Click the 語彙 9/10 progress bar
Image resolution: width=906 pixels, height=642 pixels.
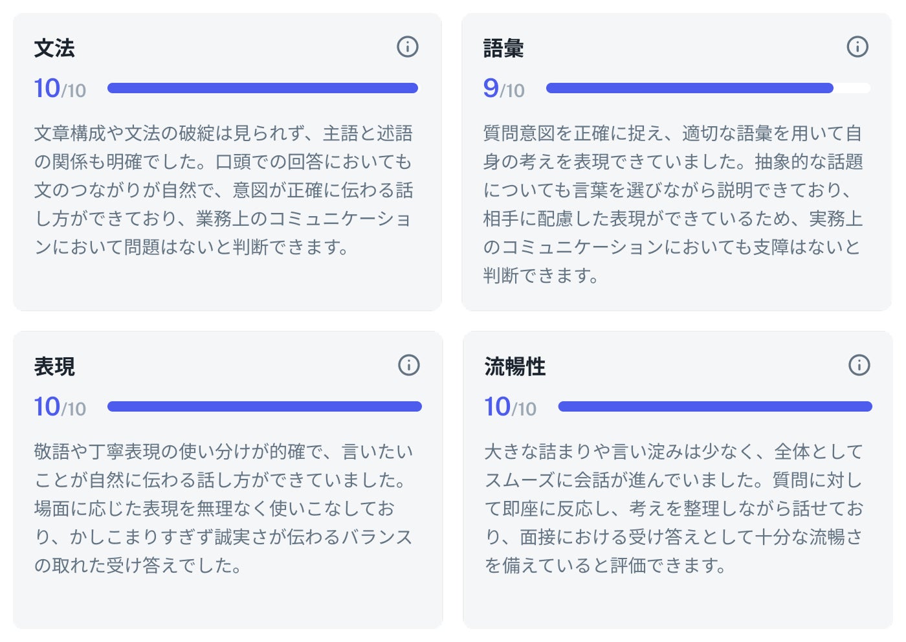[708, 88]
